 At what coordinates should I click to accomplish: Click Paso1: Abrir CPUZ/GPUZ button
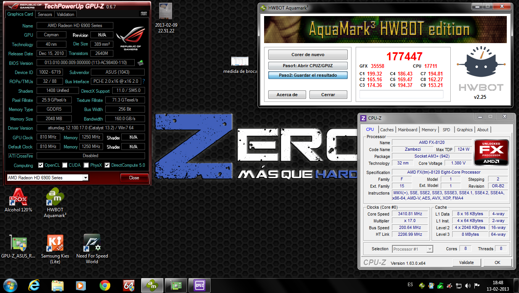point(308,65)
